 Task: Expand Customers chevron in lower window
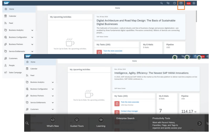tap(53, 109)
